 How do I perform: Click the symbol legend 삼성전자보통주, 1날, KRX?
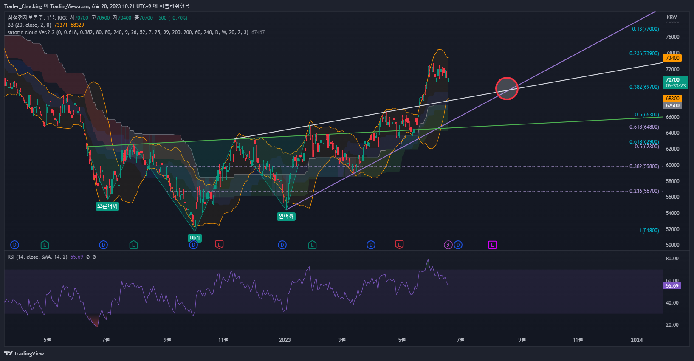pos(37,18)
